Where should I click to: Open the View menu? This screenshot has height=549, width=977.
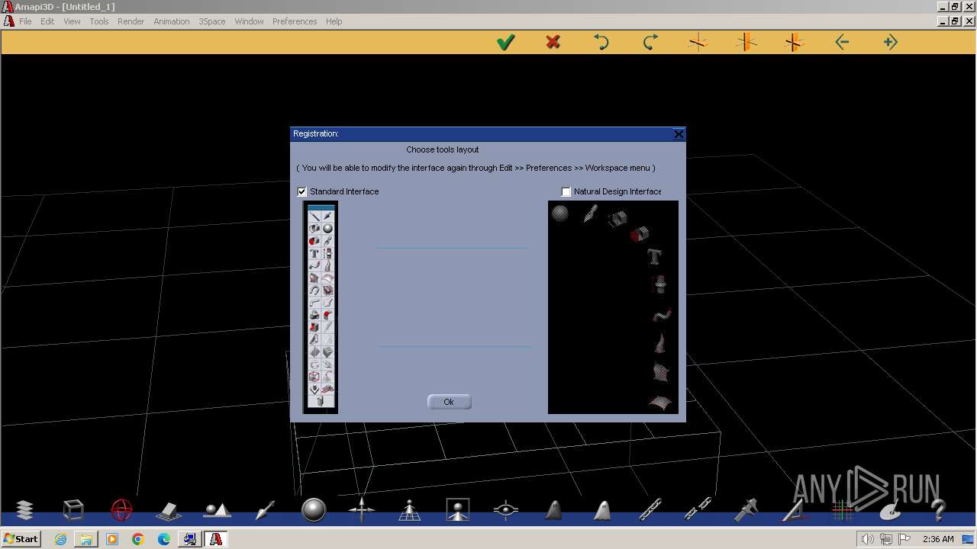72,21
